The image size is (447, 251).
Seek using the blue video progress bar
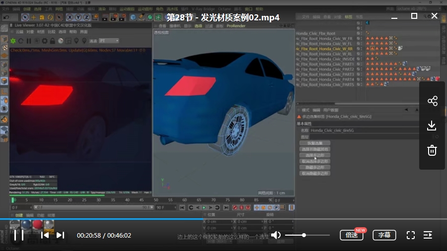pos(223,219)
